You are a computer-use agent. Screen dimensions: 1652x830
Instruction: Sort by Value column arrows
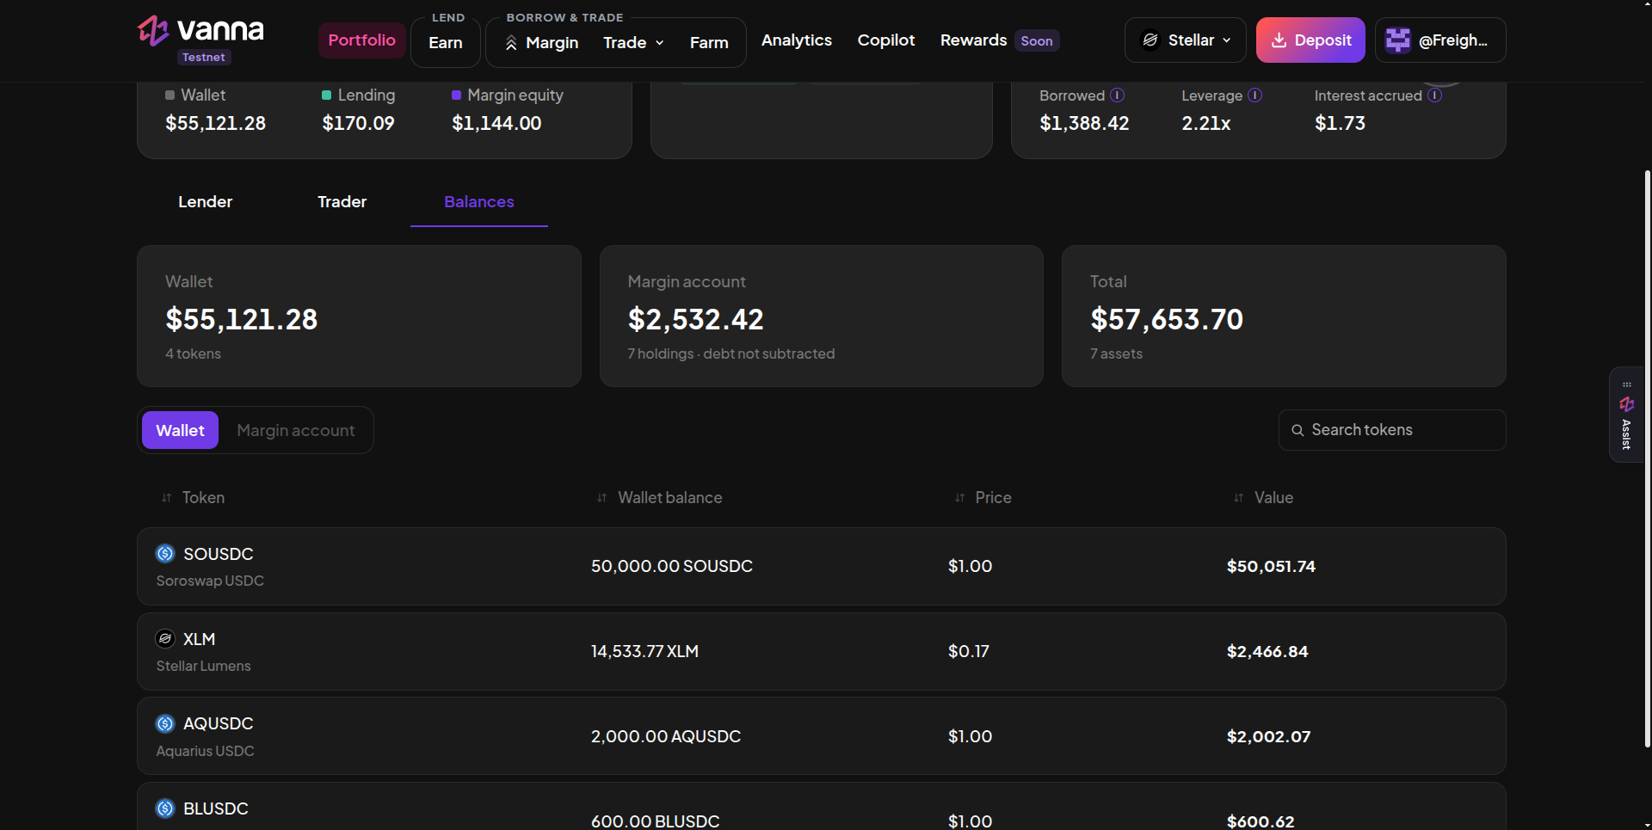(x=1239, y=498)
